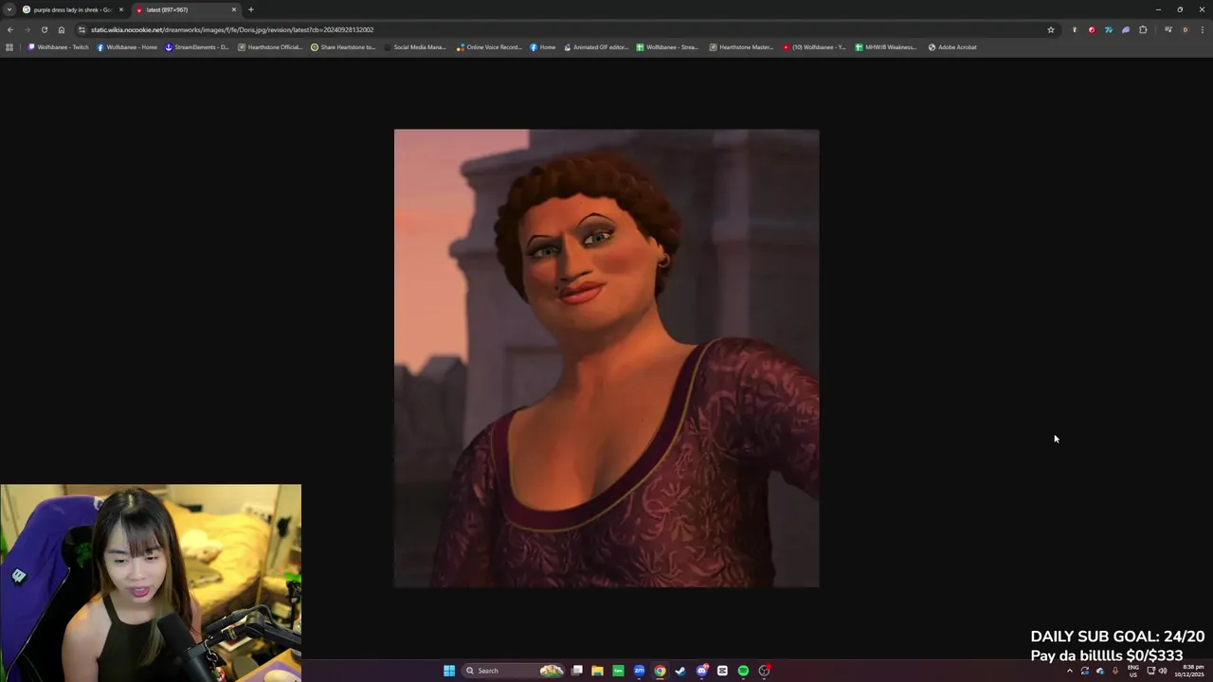1213x682 pixels.
Task: Switch to Google Chrome in the taskbar
Action: pos(660,671)
